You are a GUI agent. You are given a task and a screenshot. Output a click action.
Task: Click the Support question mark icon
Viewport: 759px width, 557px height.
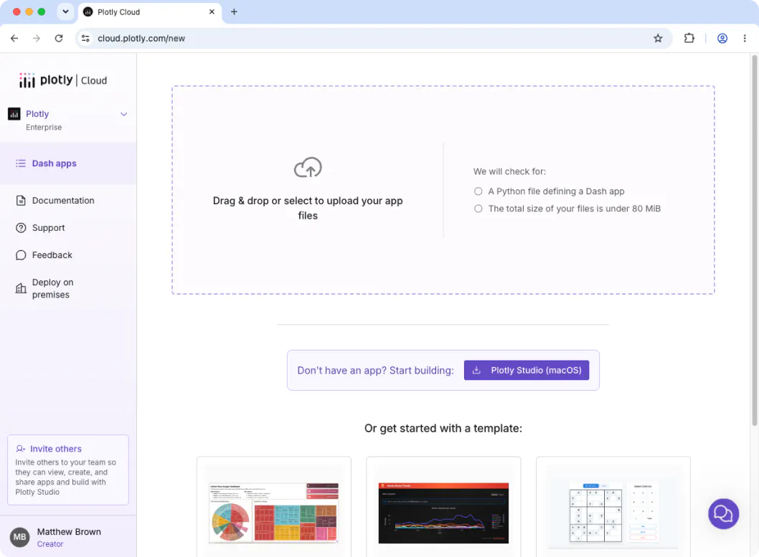(x=21, y=228)
